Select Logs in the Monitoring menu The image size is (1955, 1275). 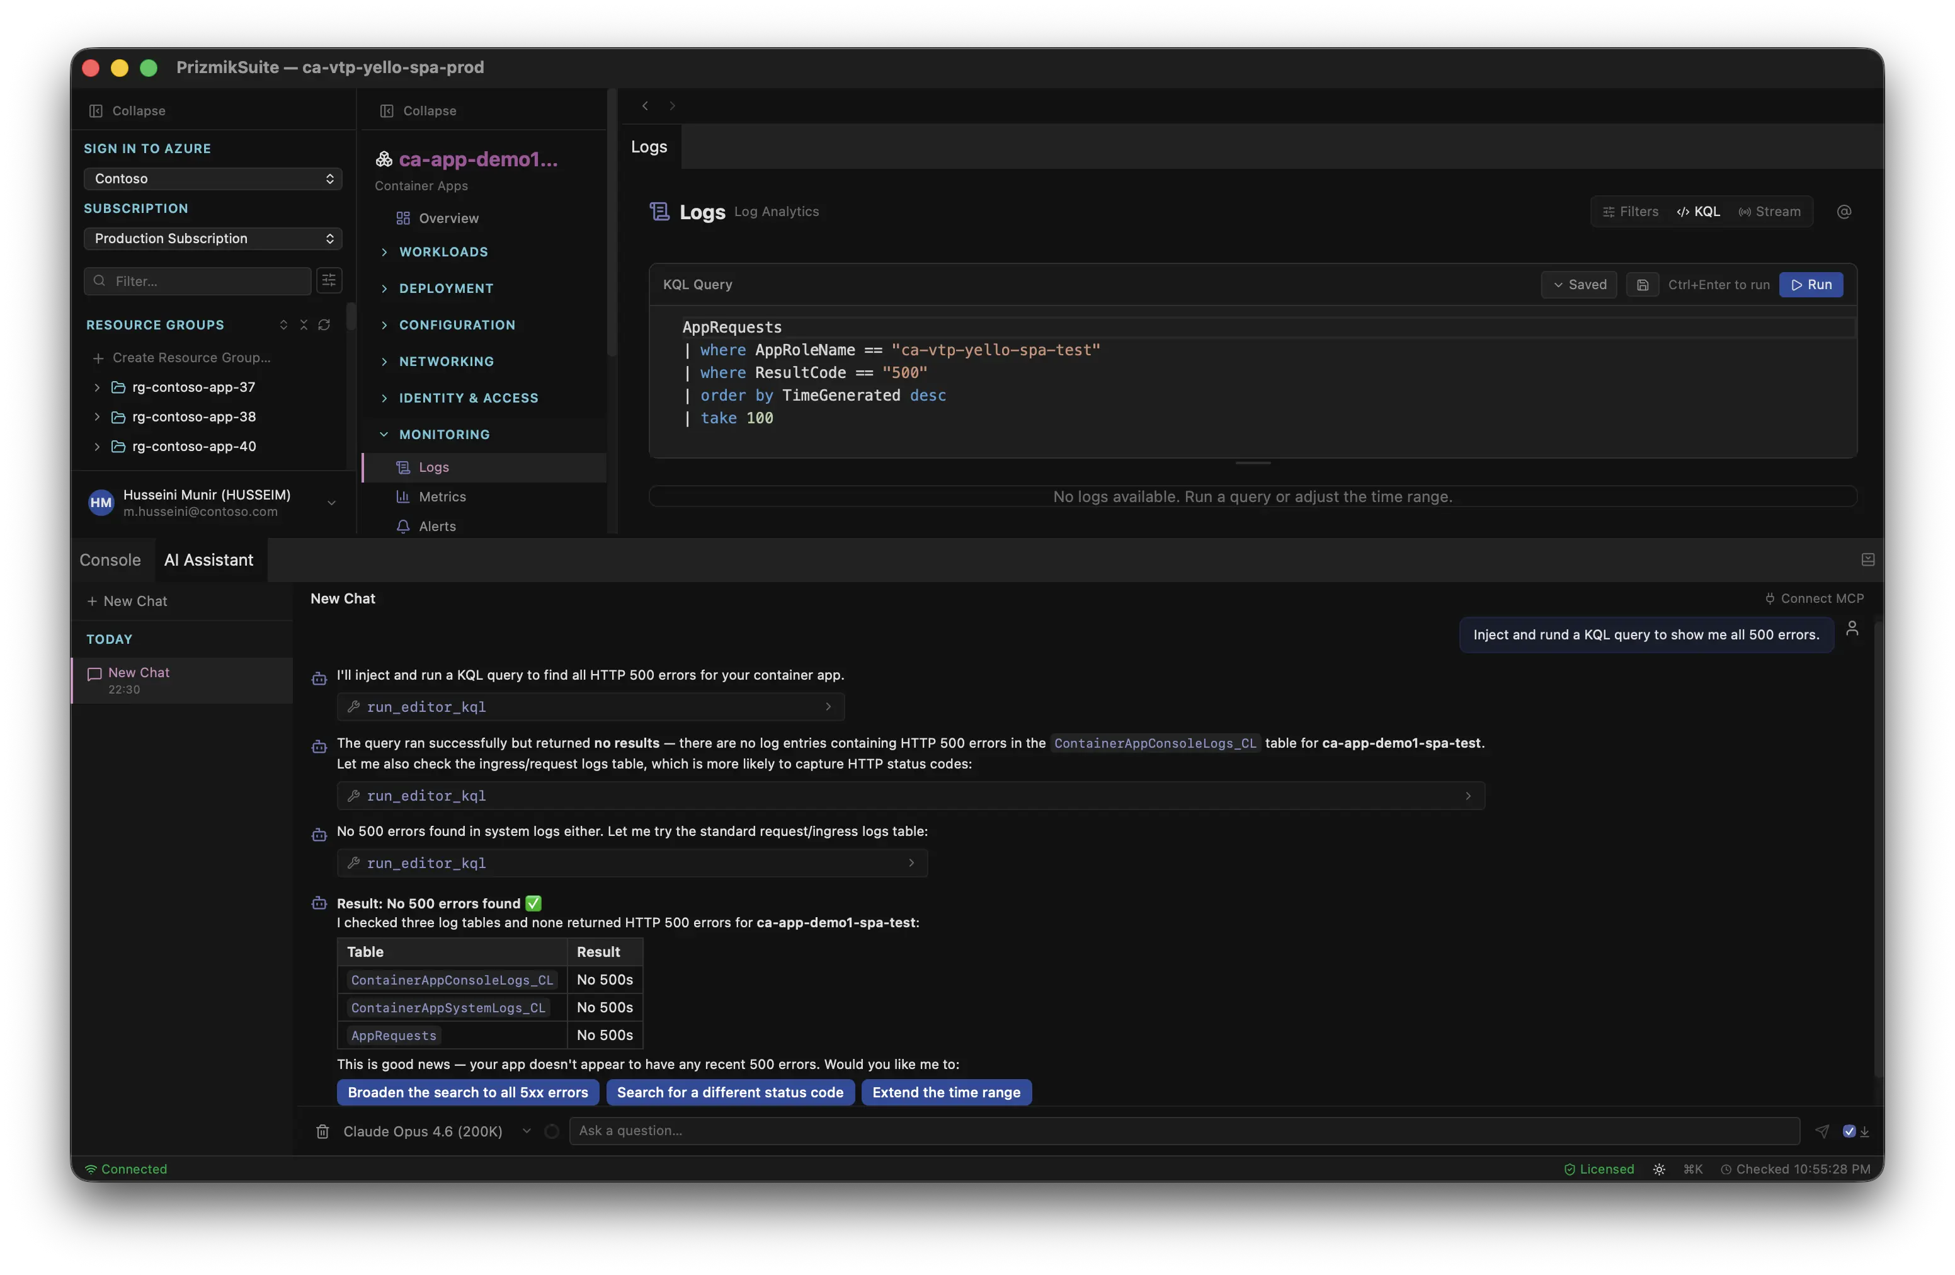tap(484, 467)
